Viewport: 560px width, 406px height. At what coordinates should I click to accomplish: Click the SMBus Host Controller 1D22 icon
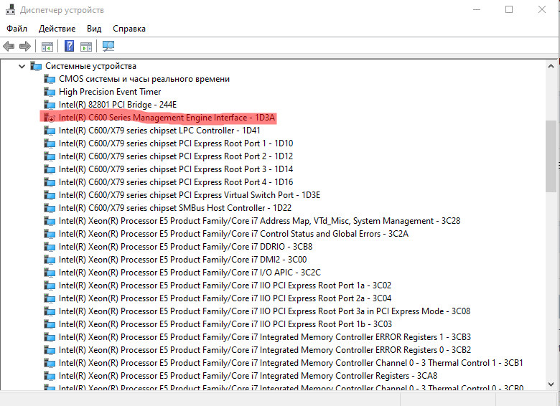[50, 208]
